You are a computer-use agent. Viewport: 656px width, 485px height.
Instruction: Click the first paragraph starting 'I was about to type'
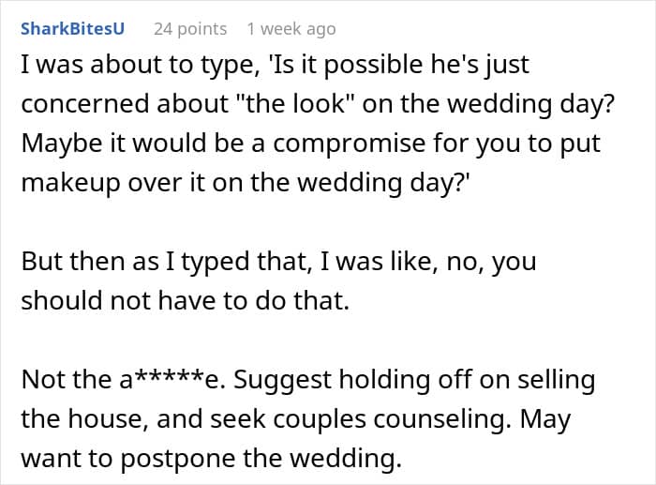click(x=272, y=64)
